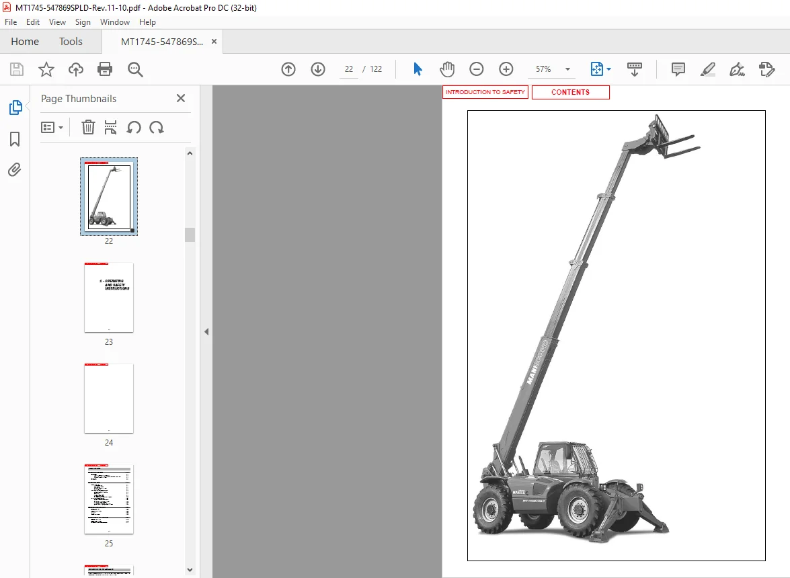
Task: Click the Read mode keyboard-arrow icon
Action: [x=634, y=69]
